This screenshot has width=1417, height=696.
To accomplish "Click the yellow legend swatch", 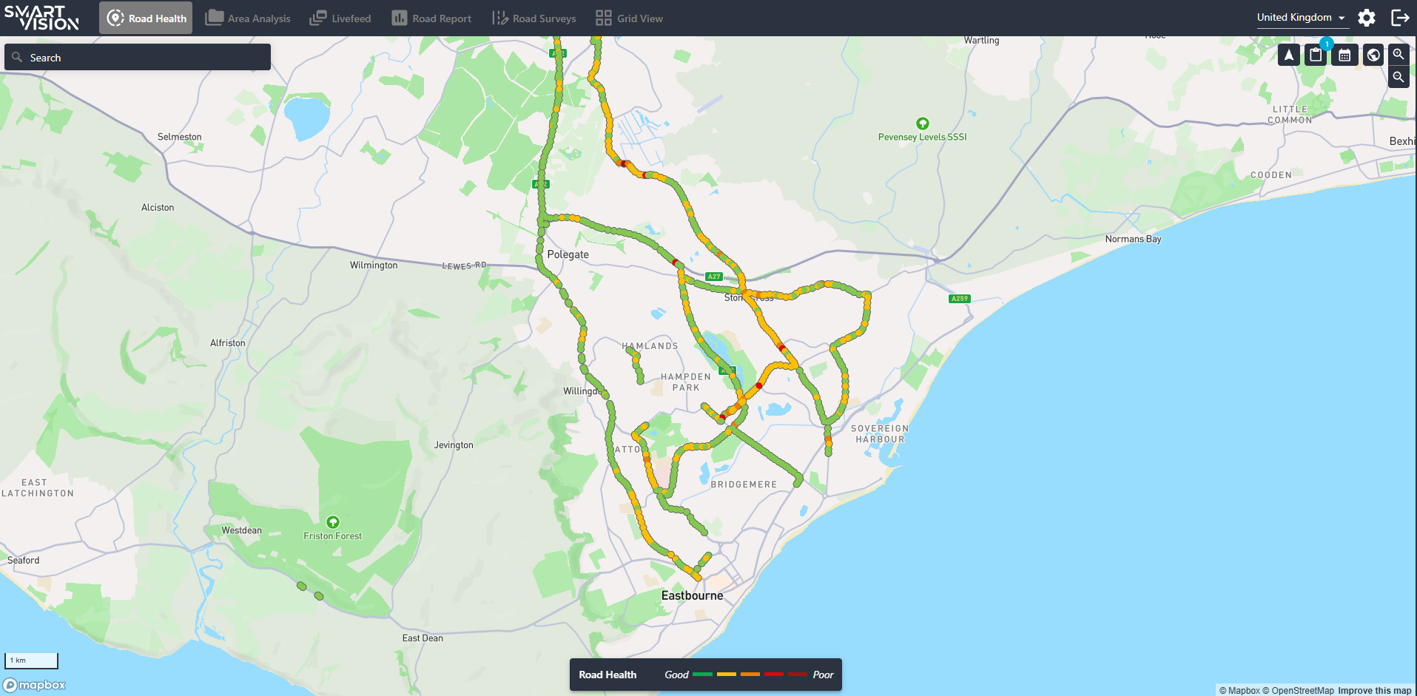I will click(727, 675).
